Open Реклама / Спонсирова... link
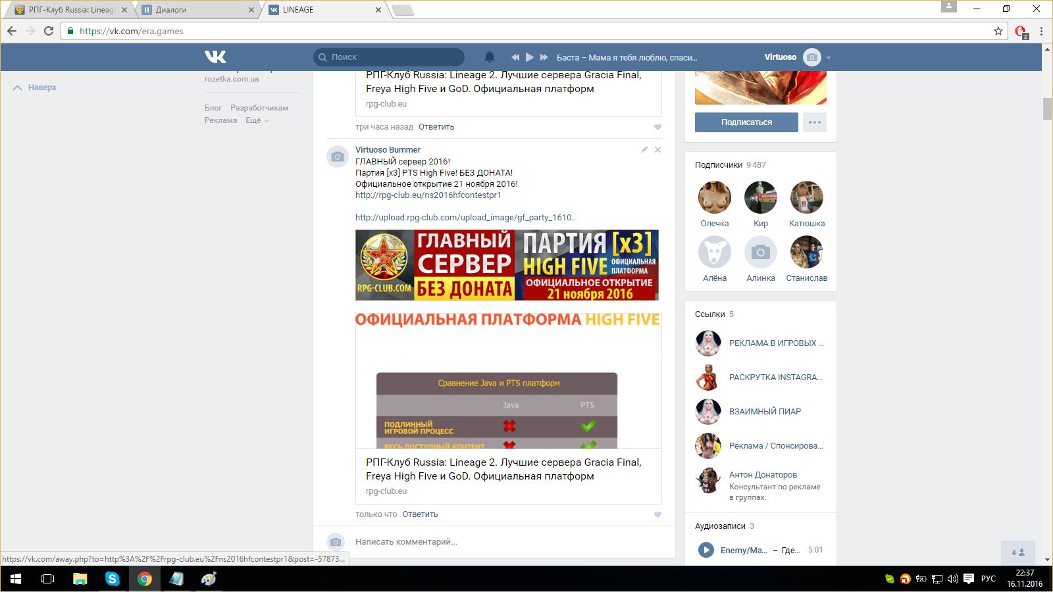1053x592 pixels. [776, 446]
